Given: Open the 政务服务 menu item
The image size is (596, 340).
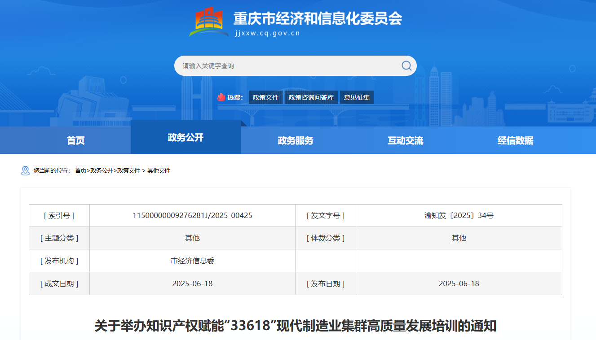Looking at the screenshot, I should click(295, 140).
